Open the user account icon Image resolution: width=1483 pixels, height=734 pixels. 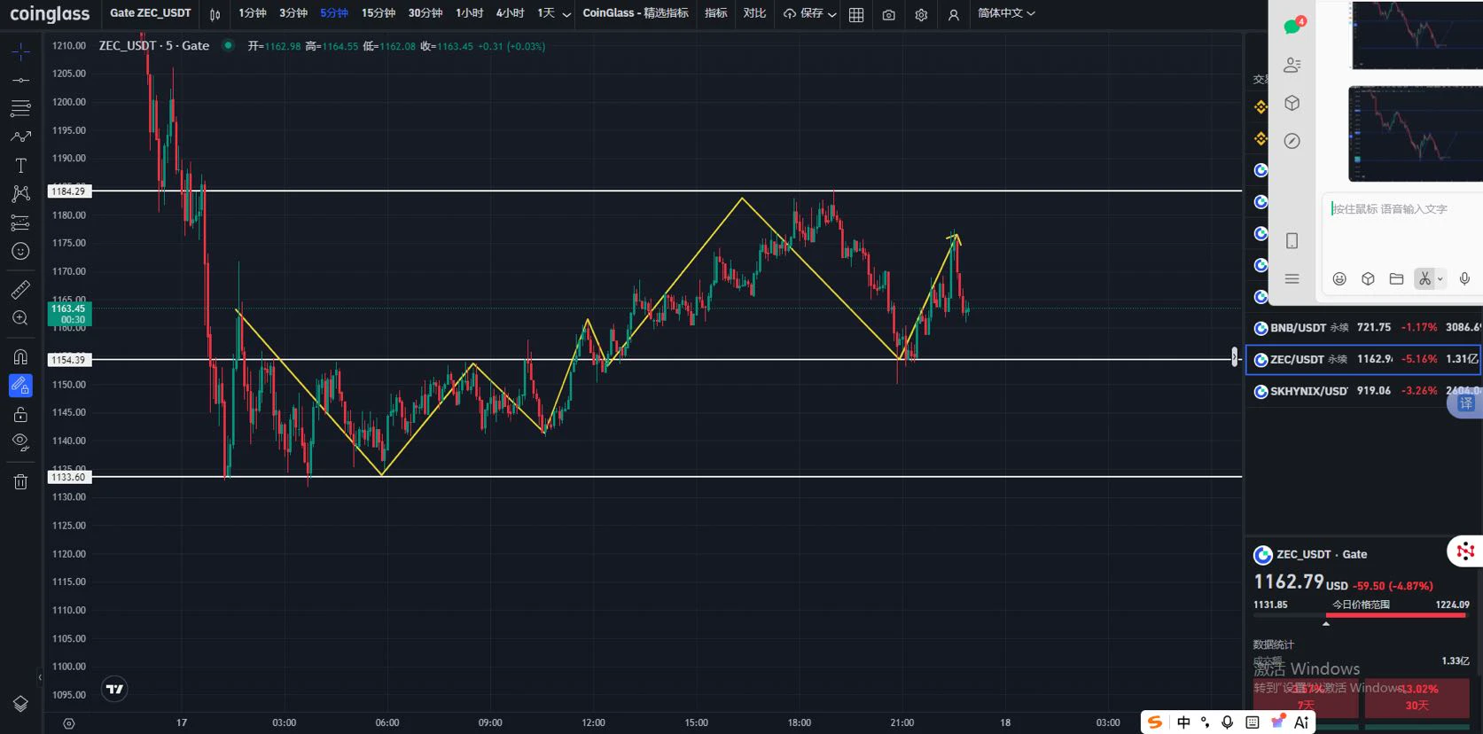click(954, 14)
